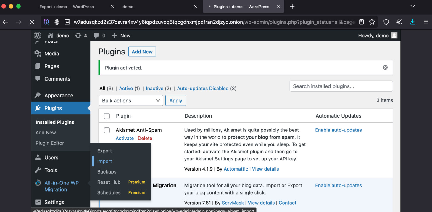Select Backups in the flyout menu

(x=107, y=172)
